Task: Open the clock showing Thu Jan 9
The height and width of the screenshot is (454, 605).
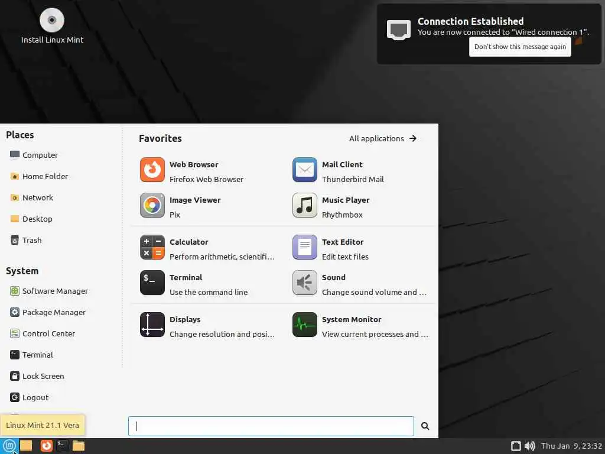Action: click(x=571, y=446)
